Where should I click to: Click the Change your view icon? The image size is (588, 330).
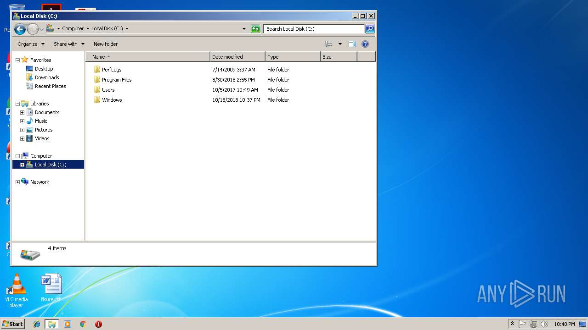click(x=329, y=44)
